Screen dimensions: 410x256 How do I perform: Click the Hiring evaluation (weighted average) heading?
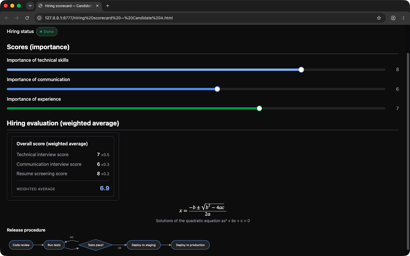pos(63,123)
